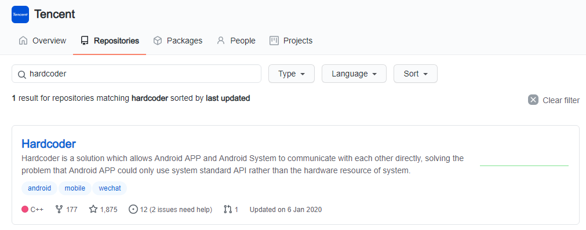Image resolution: width=586 pixels, height=230 pixels.
Task: Click the hardcoder repository search field
Action: coord(136,74)
